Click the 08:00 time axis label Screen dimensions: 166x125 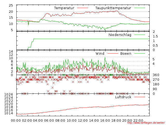click(60, 121)
